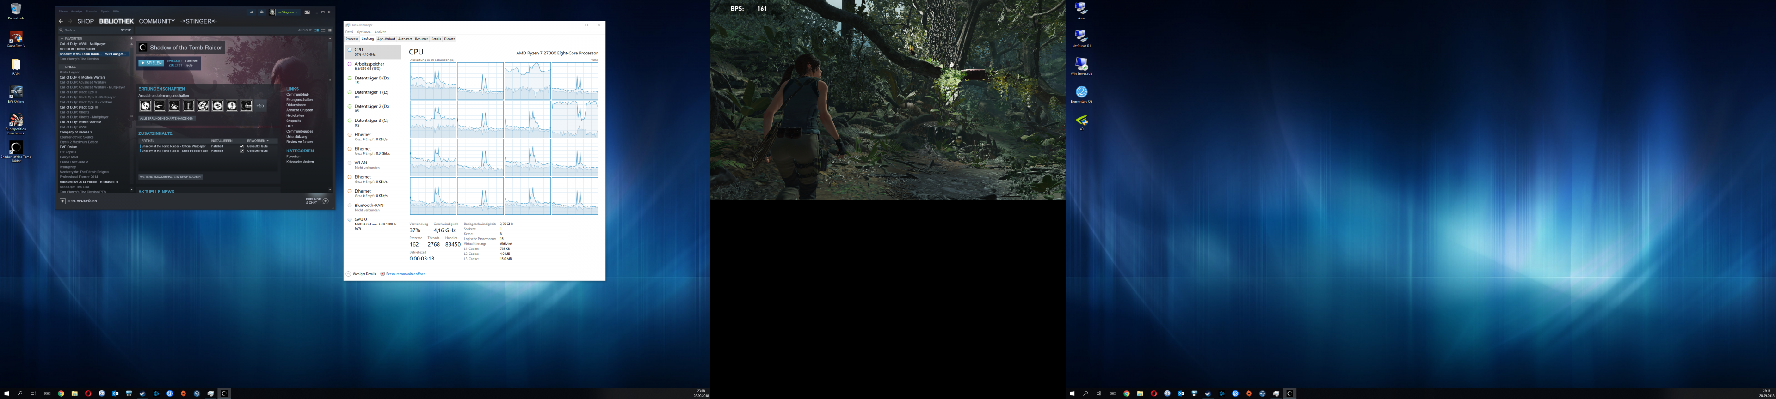Select Call of Duty: Black Ops III
This screenshot has height=399, width=1776.
(79, 107)
